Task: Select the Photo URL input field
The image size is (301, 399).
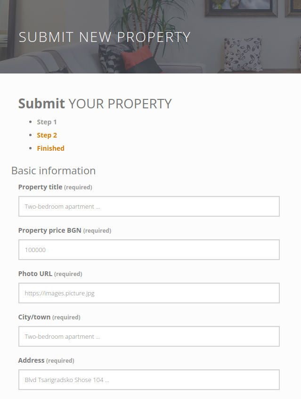Action: pyautogui.click(x=149, y=293)
